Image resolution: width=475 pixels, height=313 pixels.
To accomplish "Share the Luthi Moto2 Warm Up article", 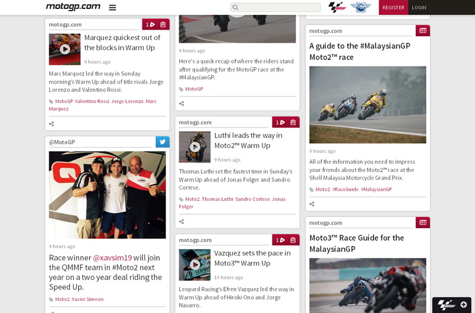I will pyautogui.click(x=182, y=222).
